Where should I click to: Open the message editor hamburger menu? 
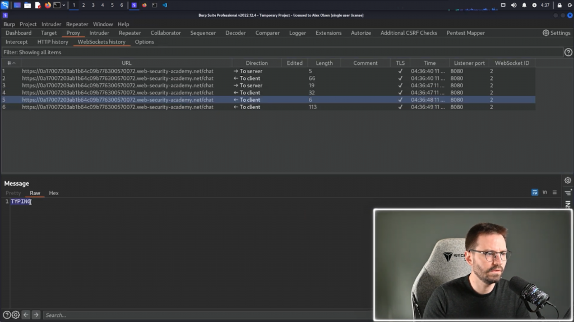[555, 192]
